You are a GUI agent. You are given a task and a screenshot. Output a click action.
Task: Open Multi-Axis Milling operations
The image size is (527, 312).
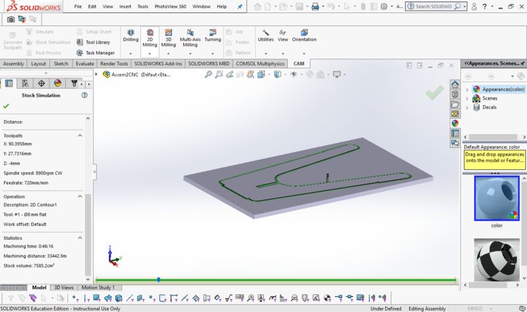[x=190, y=38]
